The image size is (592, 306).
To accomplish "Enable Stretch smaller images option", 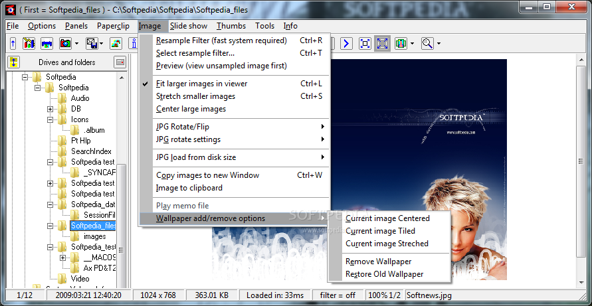I will point(234,96).
